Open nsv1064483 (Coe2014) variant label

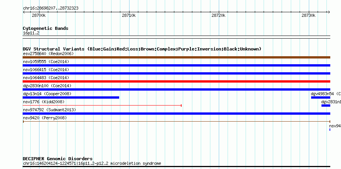click(x=46, y=78)
